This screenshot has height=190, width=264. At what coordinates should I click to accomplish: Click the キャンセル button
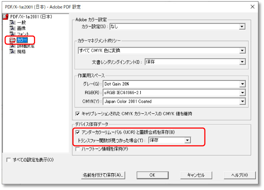196,175
